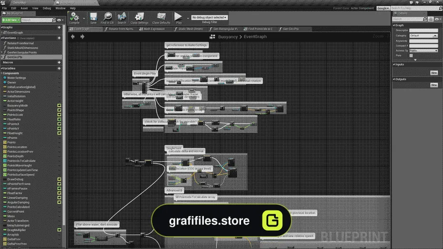This screenshot has height=249, width=443.
Task: Click the green Add New button
Action: [x=11, y=20]
